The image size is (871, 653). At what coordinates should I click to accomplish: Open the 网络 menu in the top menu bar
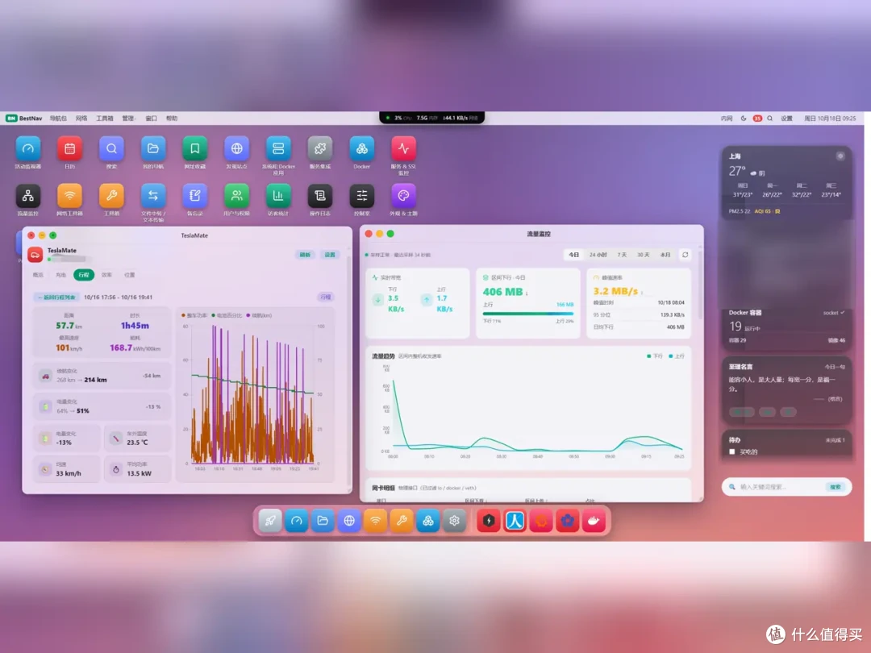[81, 119]
